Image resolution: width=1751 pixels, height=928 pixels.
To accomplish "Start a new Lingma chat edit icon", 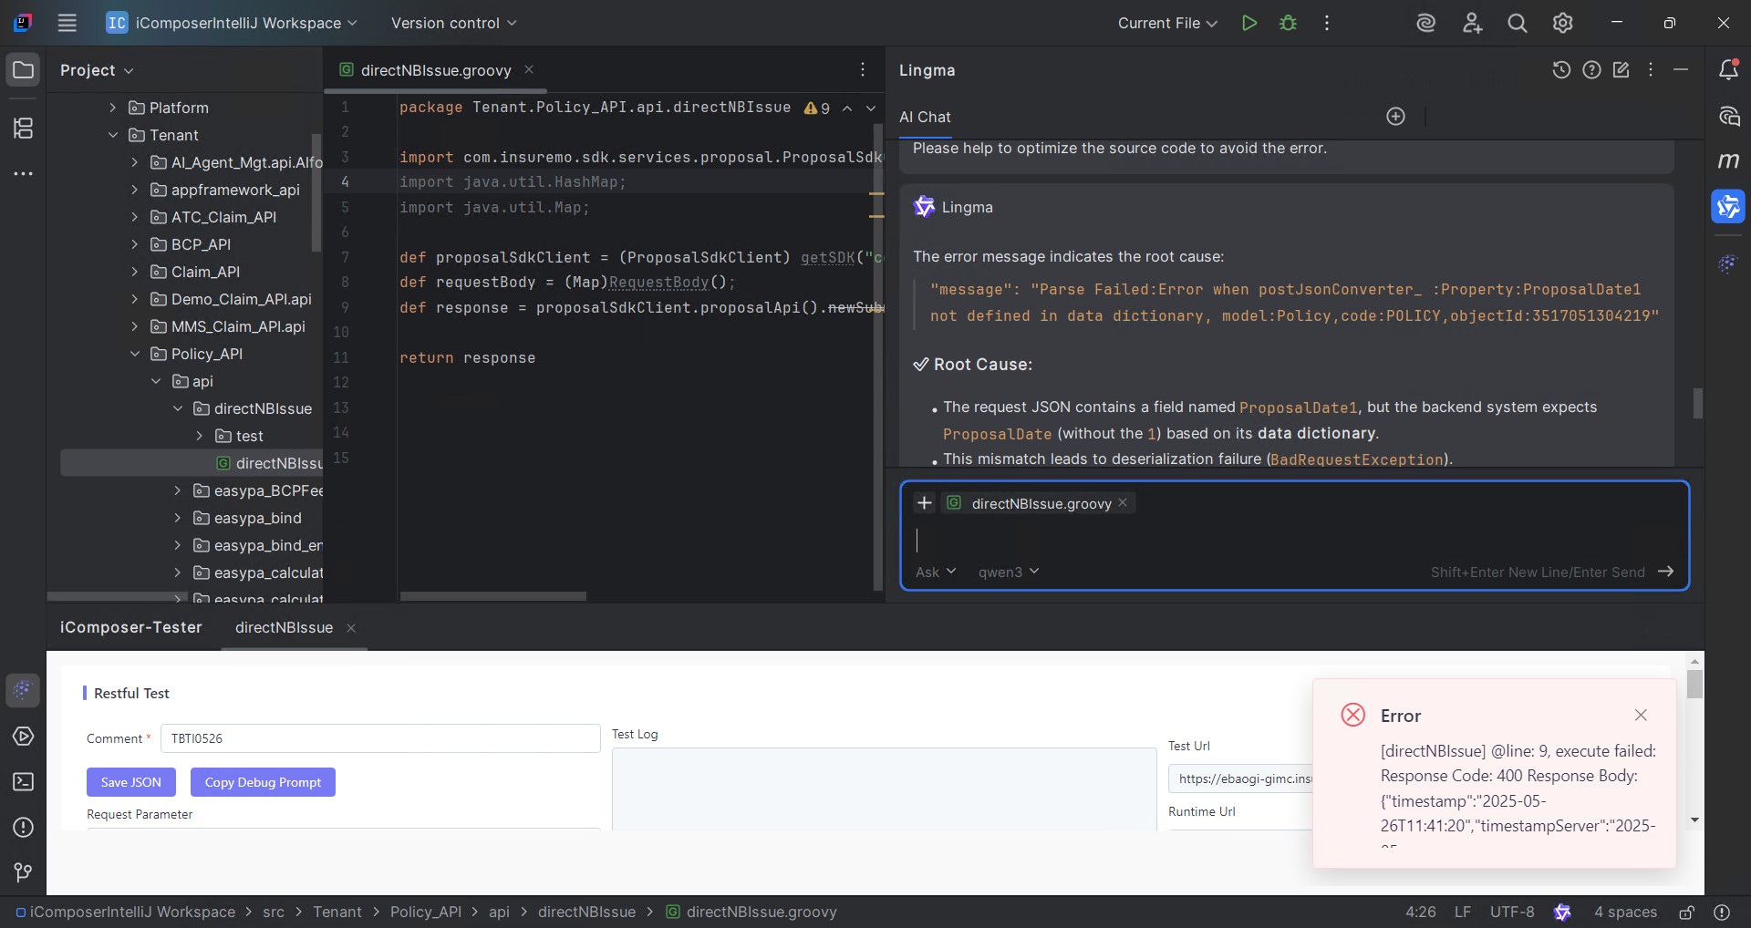I will click(1621, 70).
